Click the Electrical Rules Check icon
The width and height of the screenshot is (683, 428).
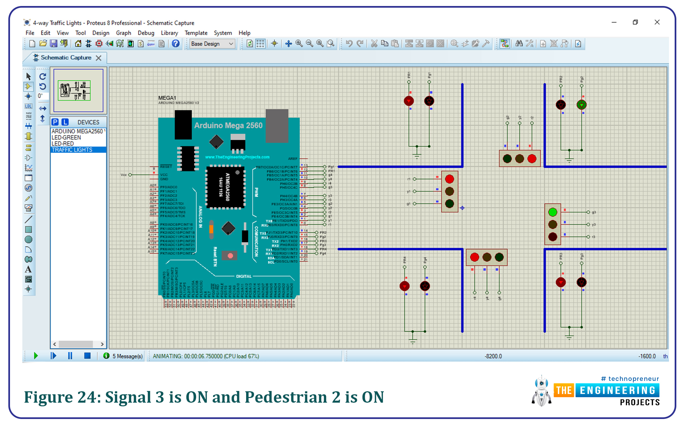tap(578, 44)
